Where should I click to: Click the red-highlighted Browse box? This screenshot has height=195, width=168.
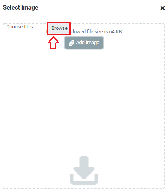tap(59, 28)
